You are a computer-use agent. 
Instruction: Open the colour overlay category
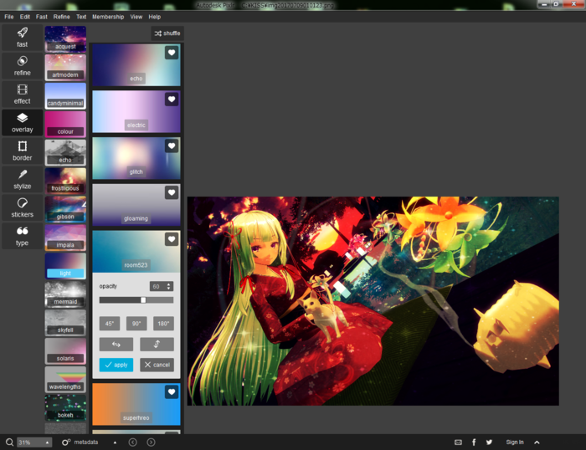[x=65, y=125]
